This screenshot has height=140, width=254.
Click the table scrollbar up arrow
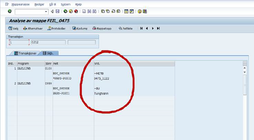245,68
